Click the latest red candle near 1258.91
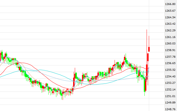 tap(149, 49)
